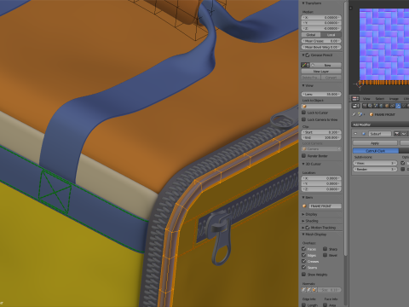Click the pin icon in properties context row
Viewport: 409px width, 307px height.
coord(354,114)
